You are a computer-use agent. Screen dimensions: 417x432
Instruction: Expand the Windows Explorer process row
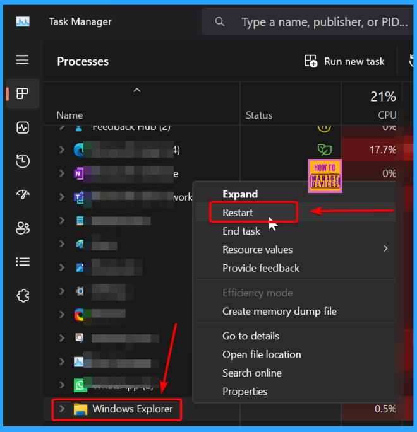pyautogui.click(x=62, y=409)
